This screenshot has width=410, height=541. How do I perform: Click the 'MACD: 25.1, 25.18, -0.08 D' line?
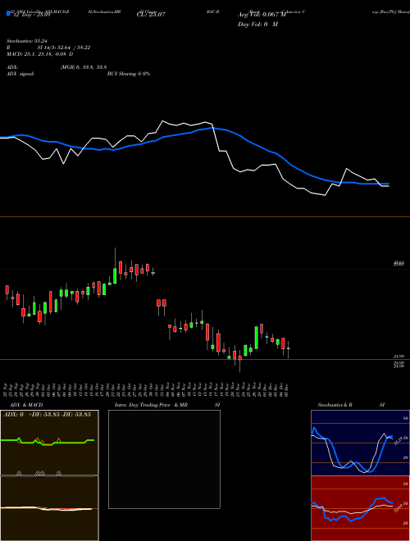click(x=40, y=54)
